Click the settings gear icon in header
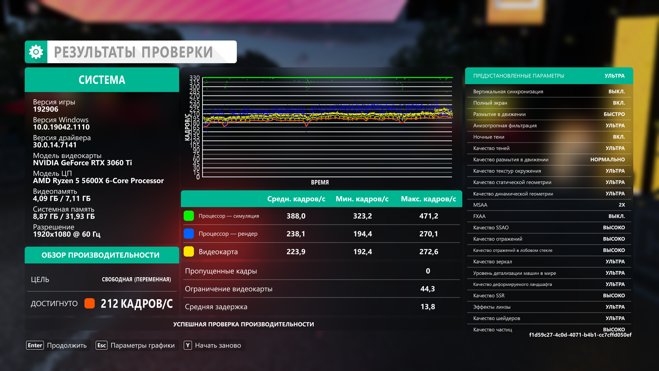This screenshot has height=371, width=659. tap(36, 52)
